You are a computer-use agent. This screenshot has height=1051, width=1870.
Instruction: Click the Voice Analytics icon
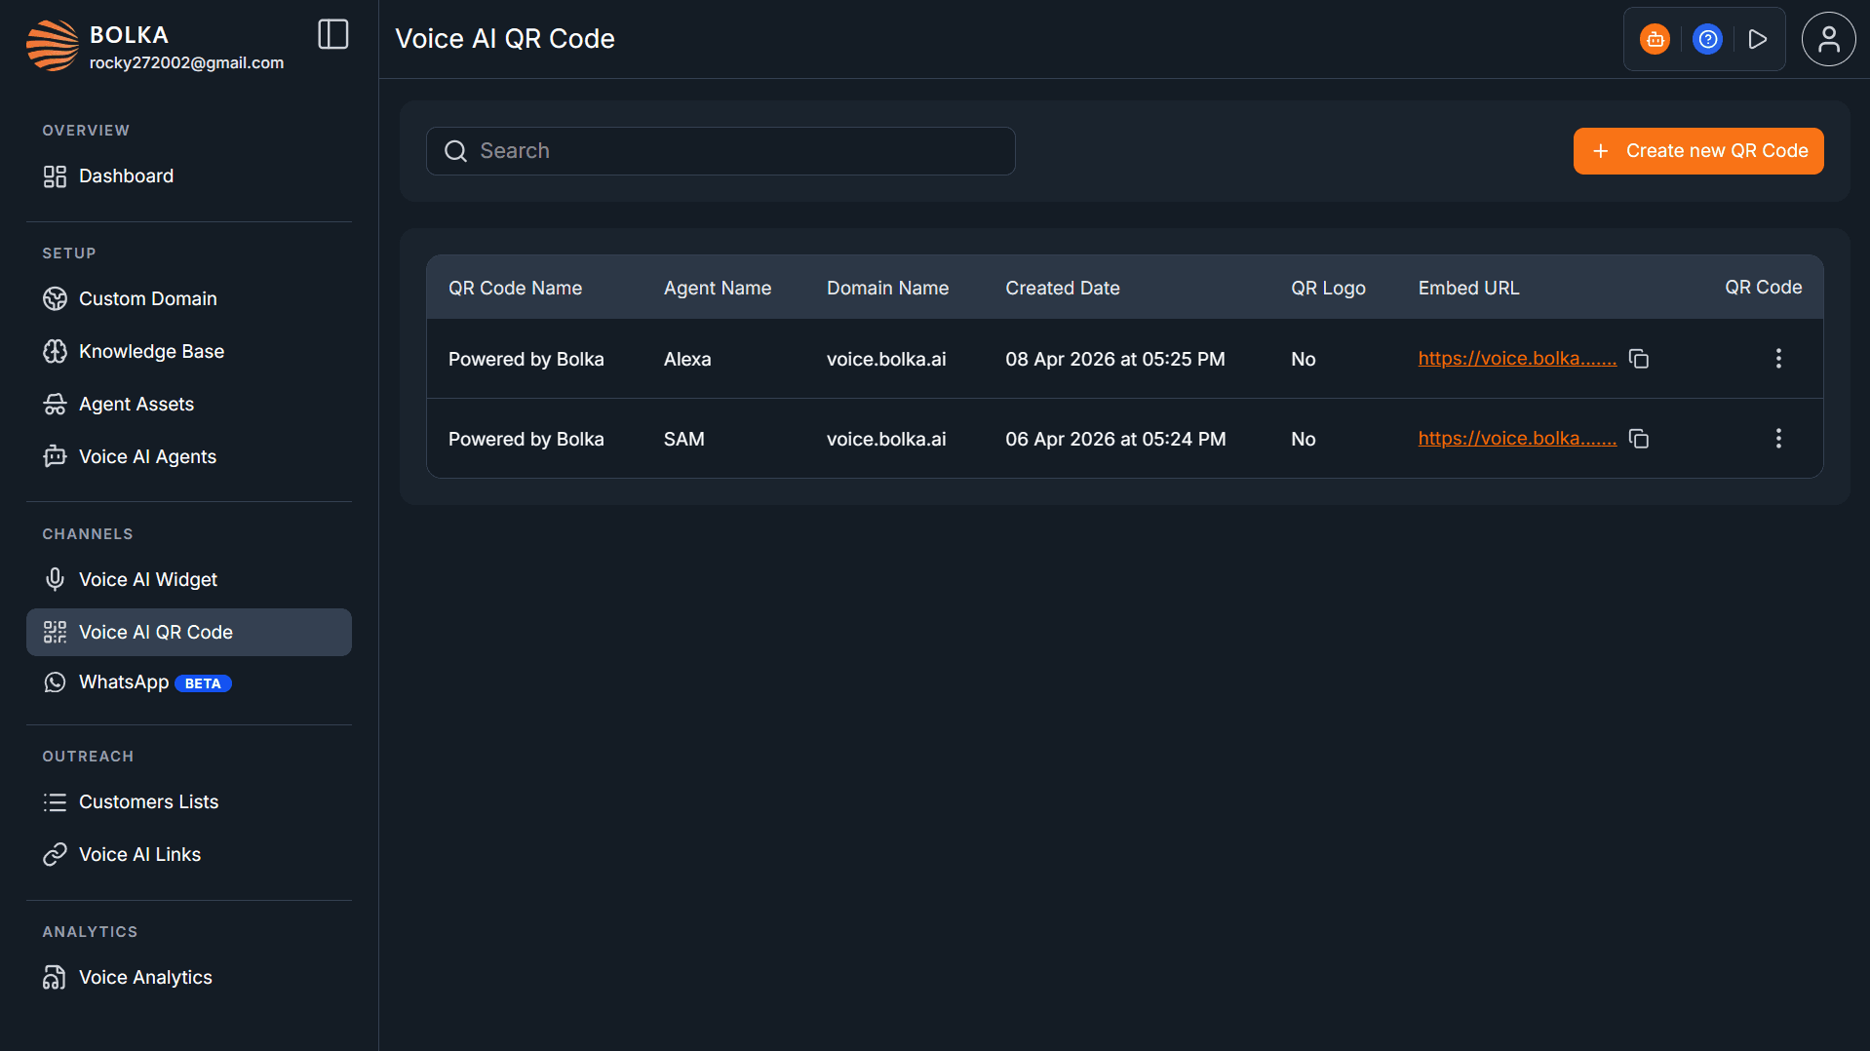click(x=55, y=978)
